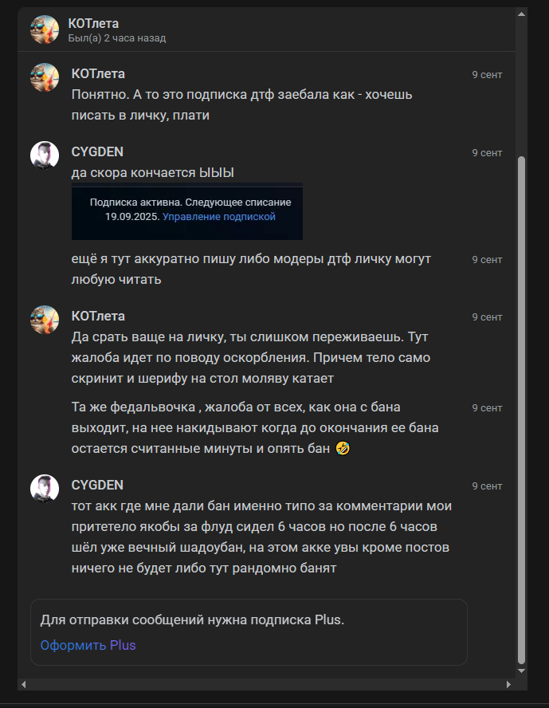Select КОТлета's avatar beside the "жалоба" message

45,320
